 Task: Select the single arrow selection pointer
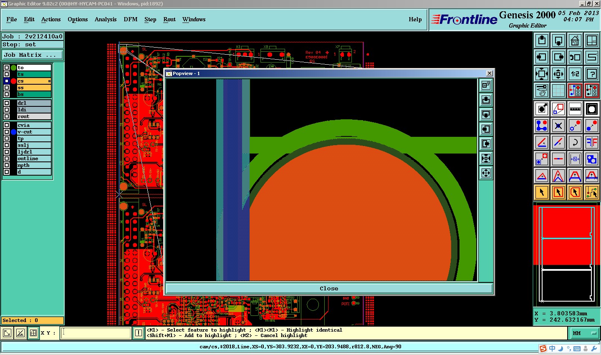542,192
